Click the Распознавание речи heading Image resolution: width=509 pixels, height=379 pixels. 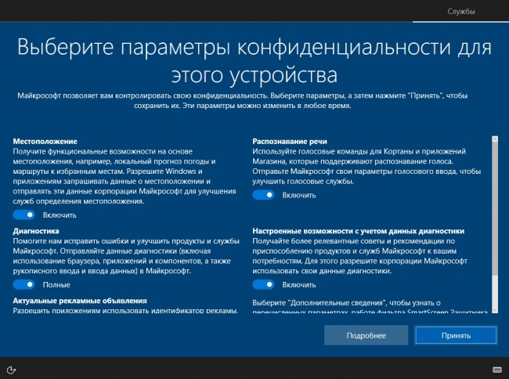coord(290,142)
